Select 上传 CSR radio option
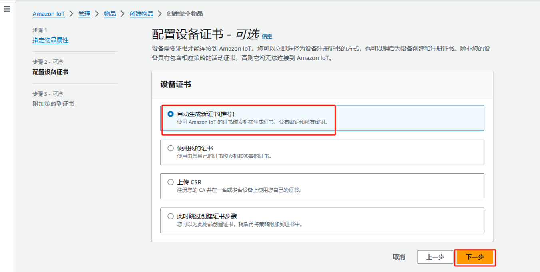Image resolution: width=540 pixels, height=272 pixels. (x=171, y=182)
